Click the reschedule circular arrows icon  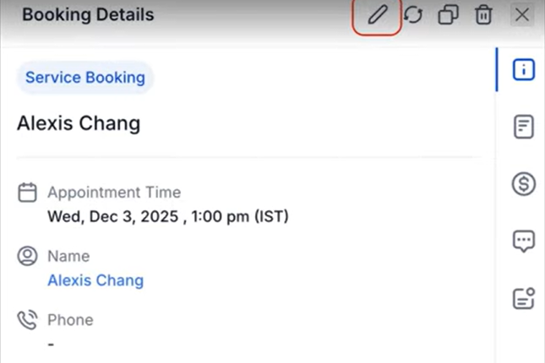point(412,15)
